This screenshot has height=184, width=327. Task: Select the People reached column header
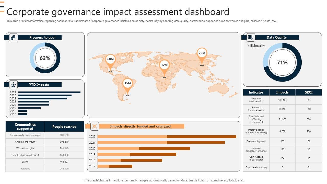64,126
